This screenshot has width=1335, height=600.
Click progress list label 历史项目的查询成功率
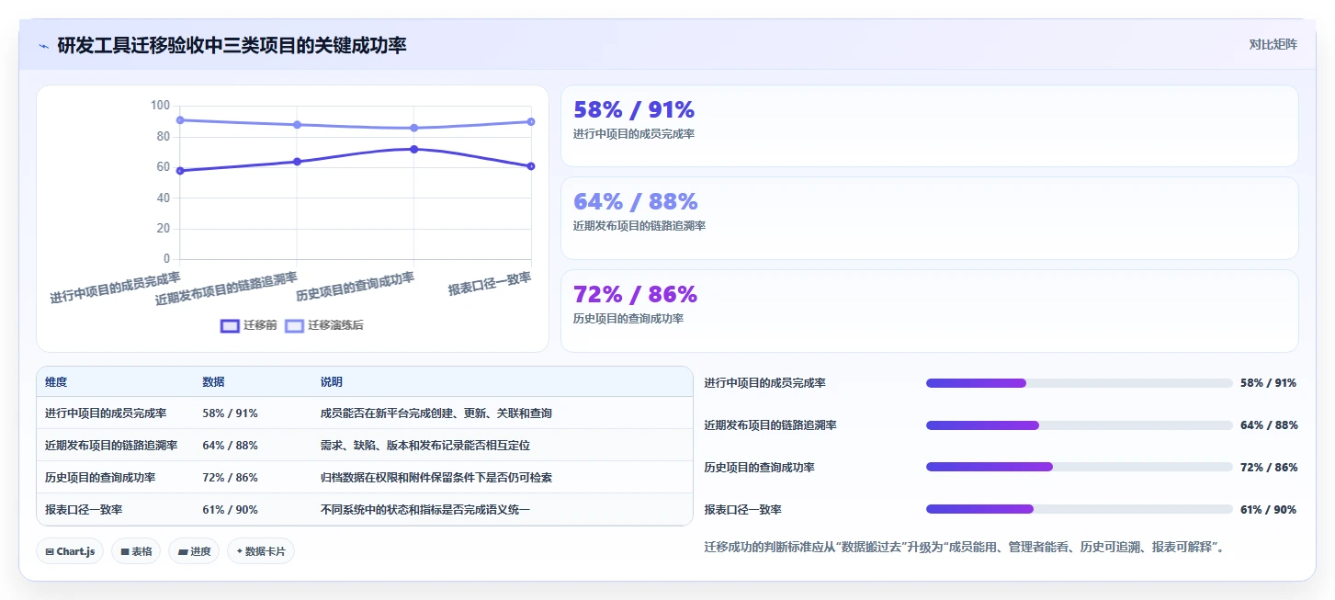pyautogui.click(x=759, y=468)
